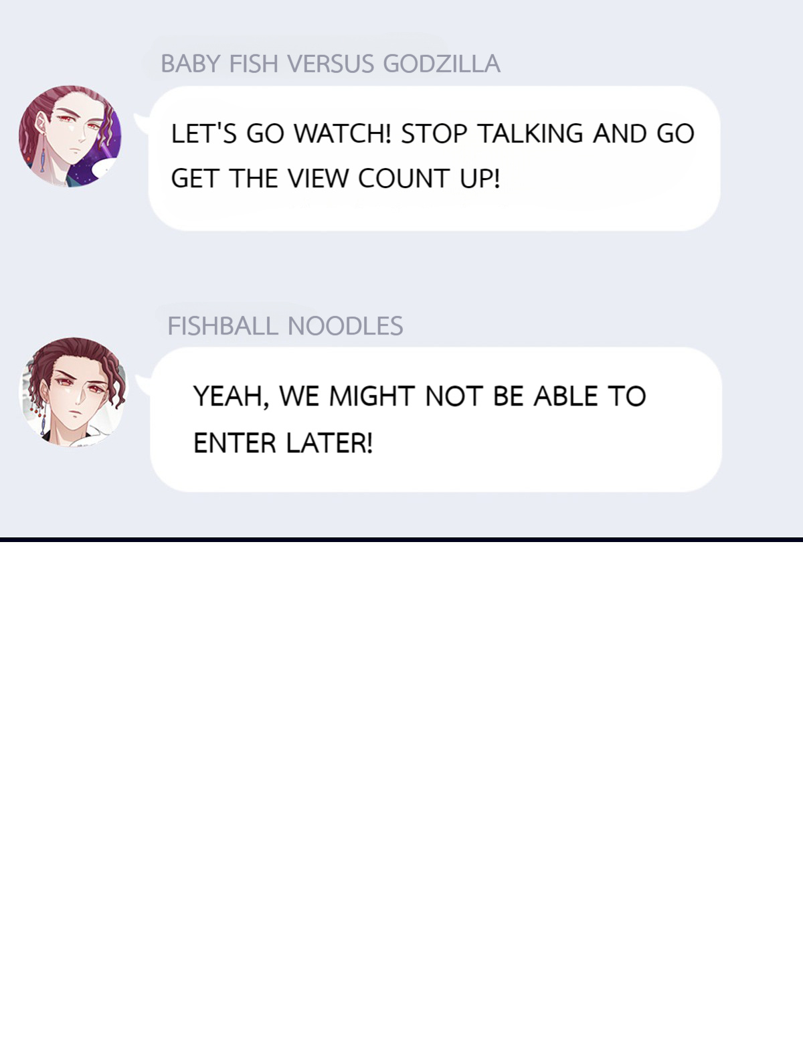803x1052 pixels.
Task: Click the blank white area beneath the chat
Action: (x=401, y=796)
